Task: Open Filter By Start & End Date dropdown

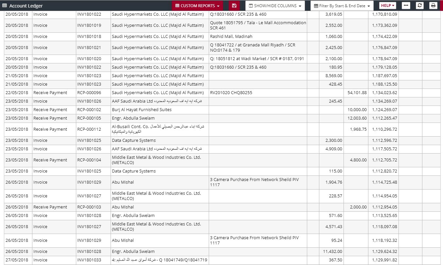Action: (342, 6)
